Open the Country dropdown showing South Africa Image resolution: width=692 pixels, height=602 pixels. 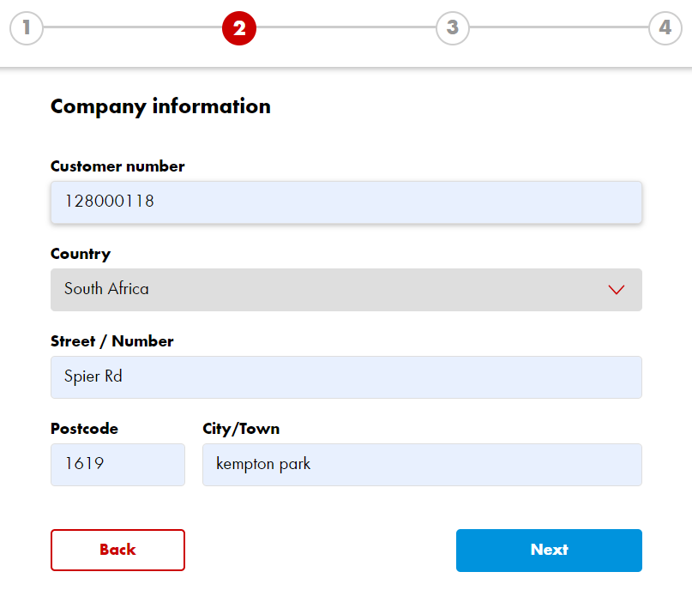point(346,290)
